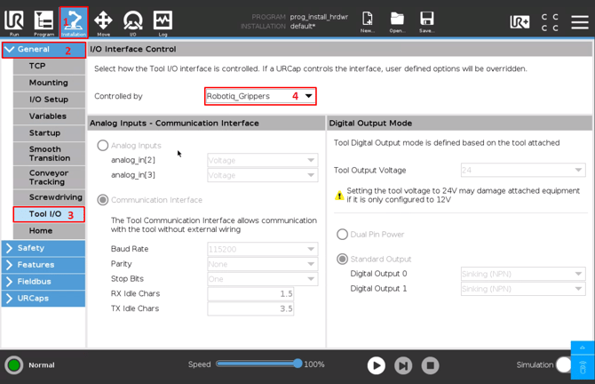Open the Program tab icon
The height and width of the screenshot is (384, 595).
[44, 21]
